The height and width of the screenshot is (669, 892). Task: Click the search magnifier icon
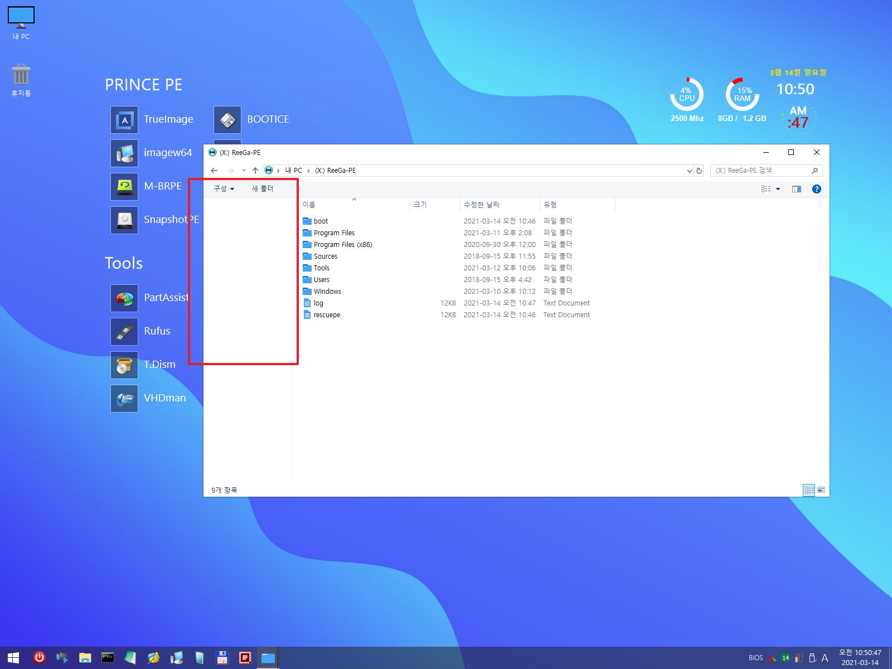click(x=815, y=171)
